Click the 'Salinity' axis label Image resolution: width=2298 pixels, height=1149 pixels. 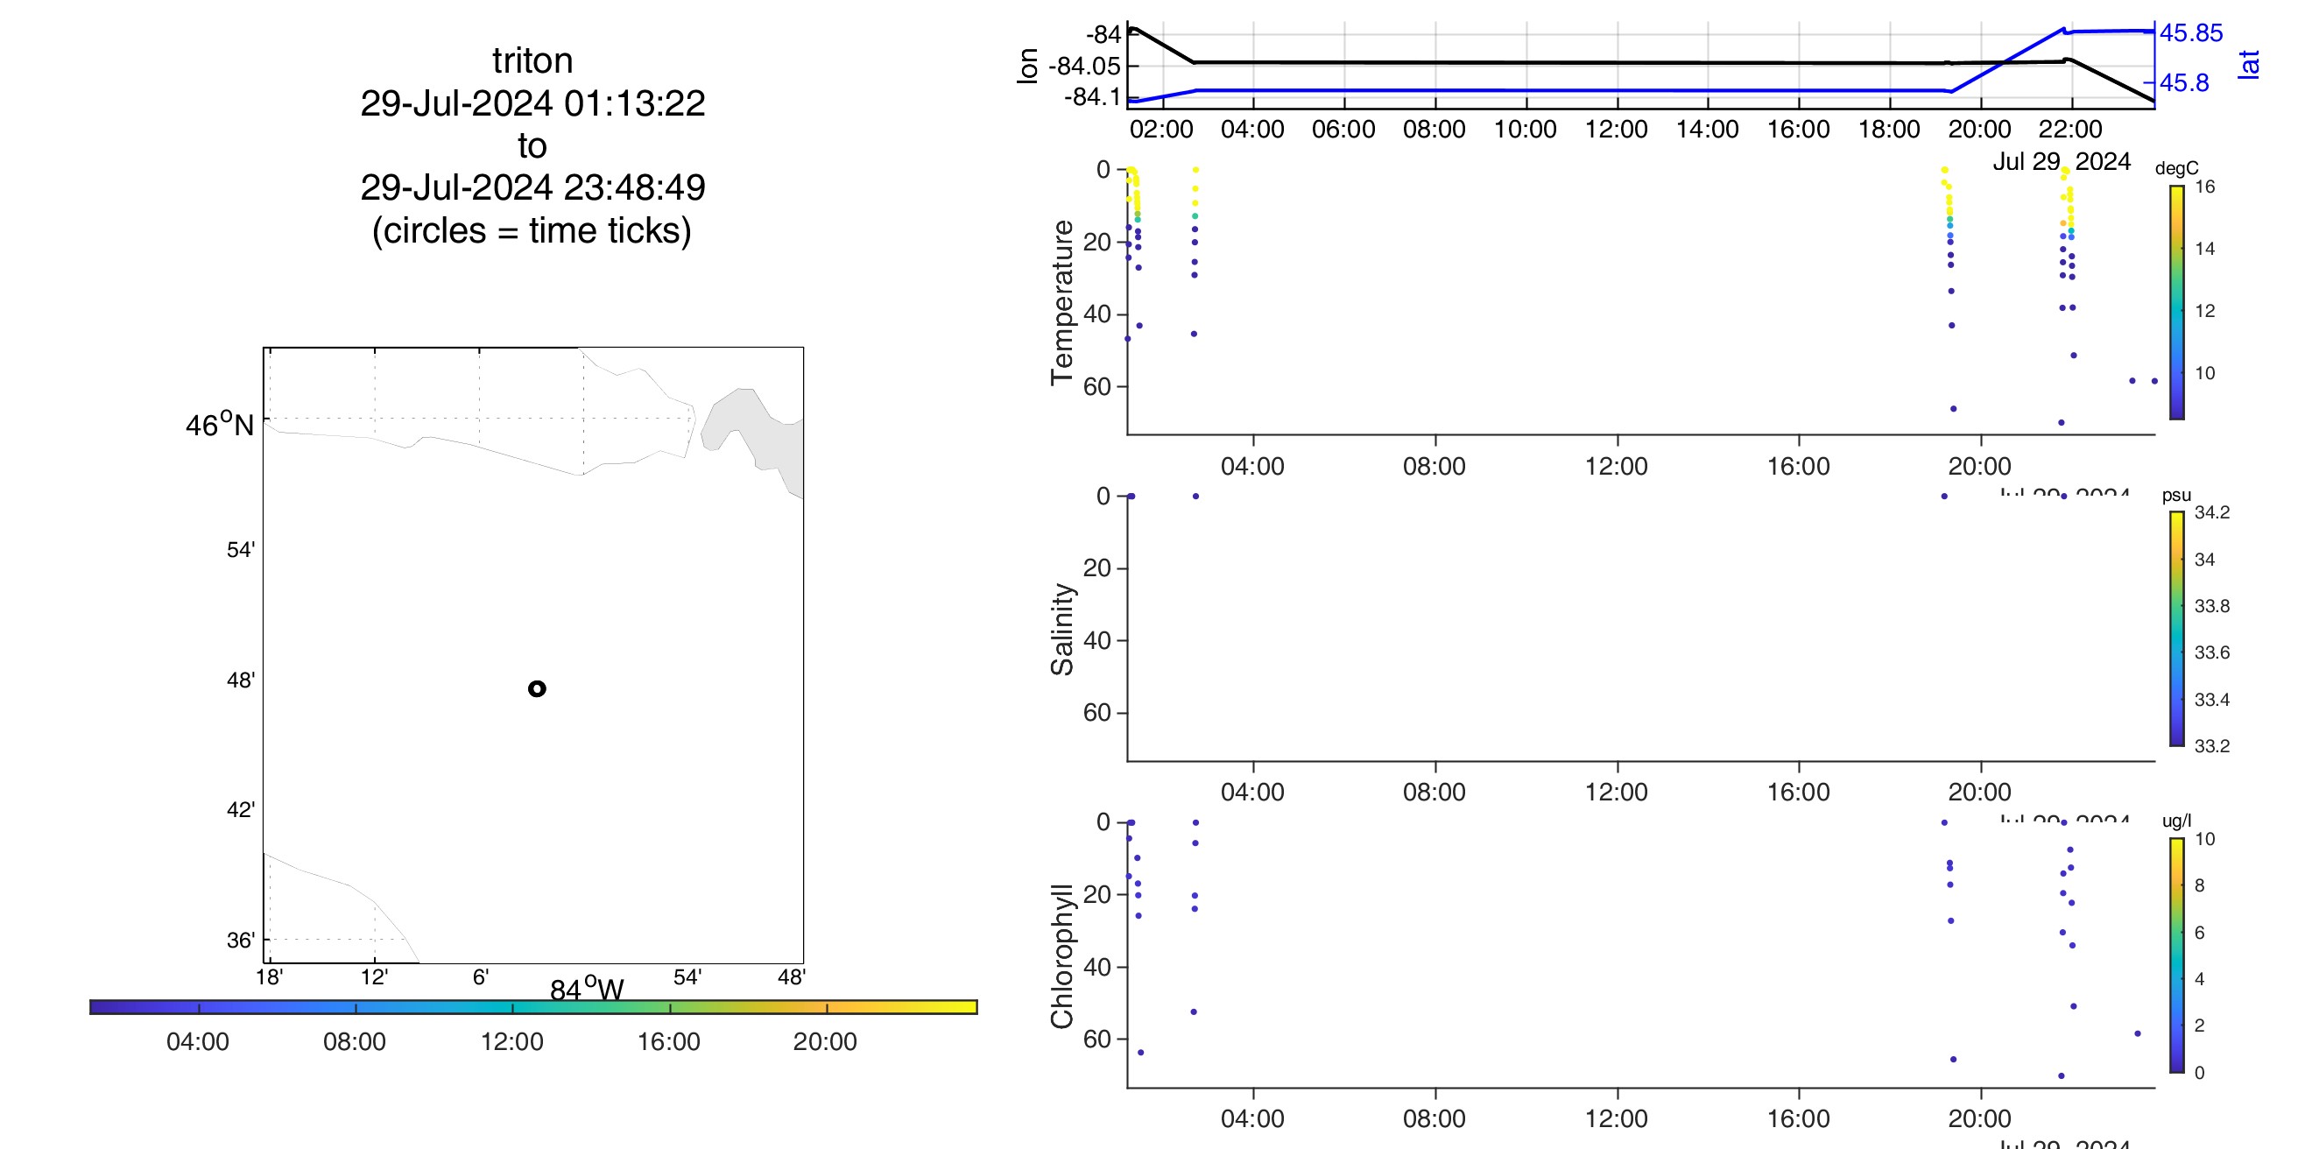[1061, 629]
